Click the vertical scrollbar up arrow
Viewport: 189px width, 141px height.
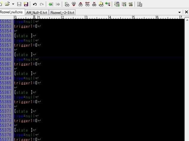point(187,20)
